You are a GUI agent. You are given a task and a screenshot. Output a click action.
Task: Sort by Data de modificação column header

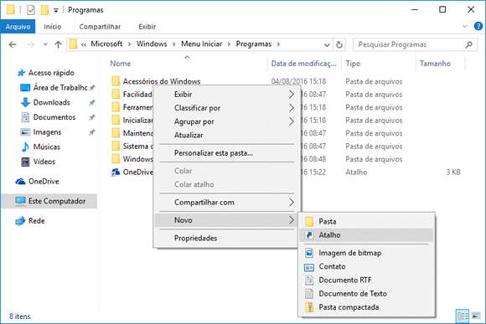(x=303, y=64)
